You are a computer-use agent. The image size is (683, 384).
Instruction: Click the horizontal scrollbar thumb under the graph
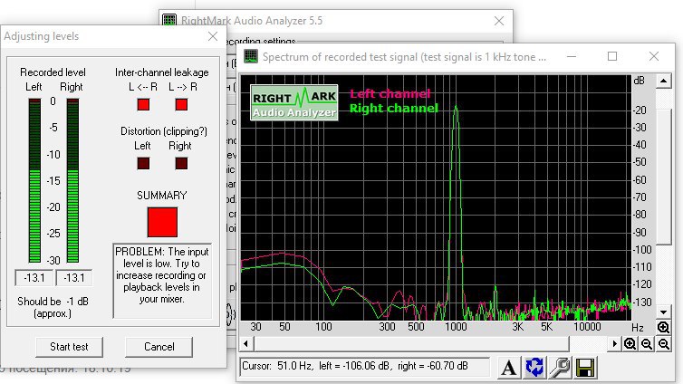pos(411,344)
